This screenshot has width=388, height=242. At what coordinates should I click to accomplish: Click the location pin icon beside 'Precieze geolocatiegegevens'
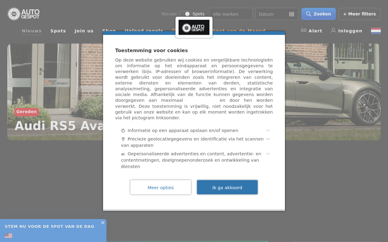click(123, 139)
